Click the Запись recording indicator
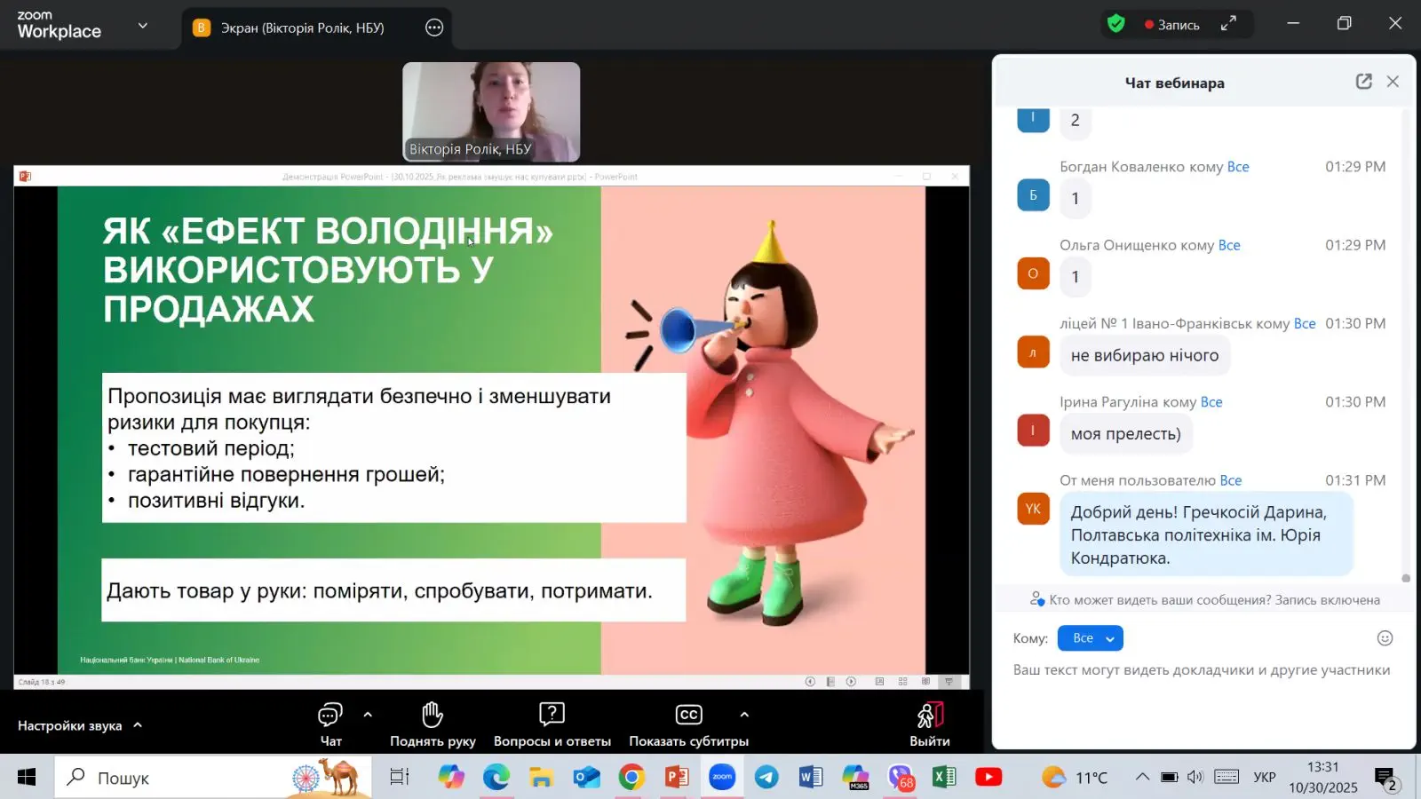Image resolution: width=1421 pixels, height=799 pixels. (x=1172, y=25)
